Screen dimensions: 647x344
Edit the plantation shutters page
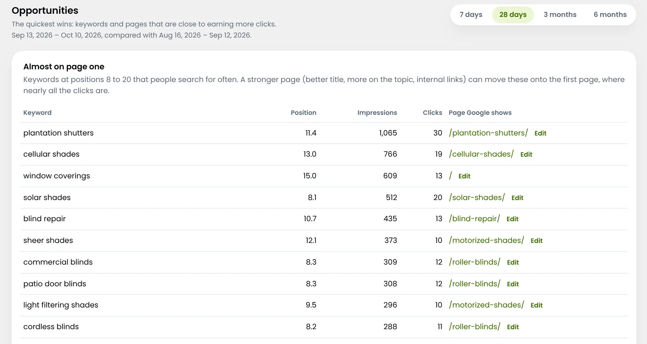tap(540, 133)
